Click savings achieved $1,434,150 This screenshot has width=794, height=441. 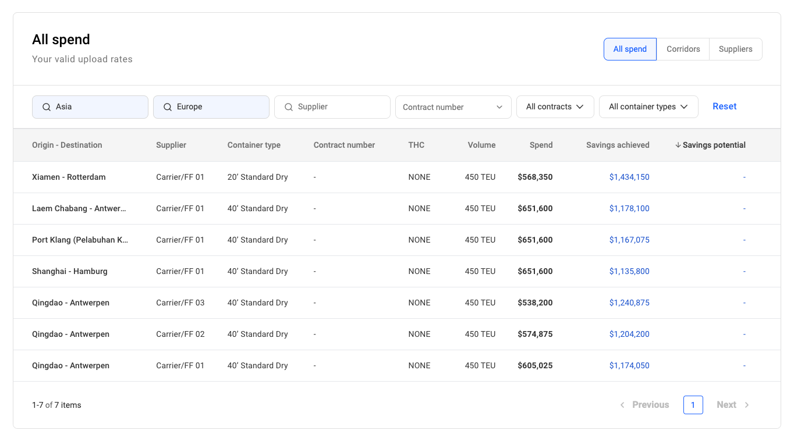pyautogui.click(x=629, y=177)
